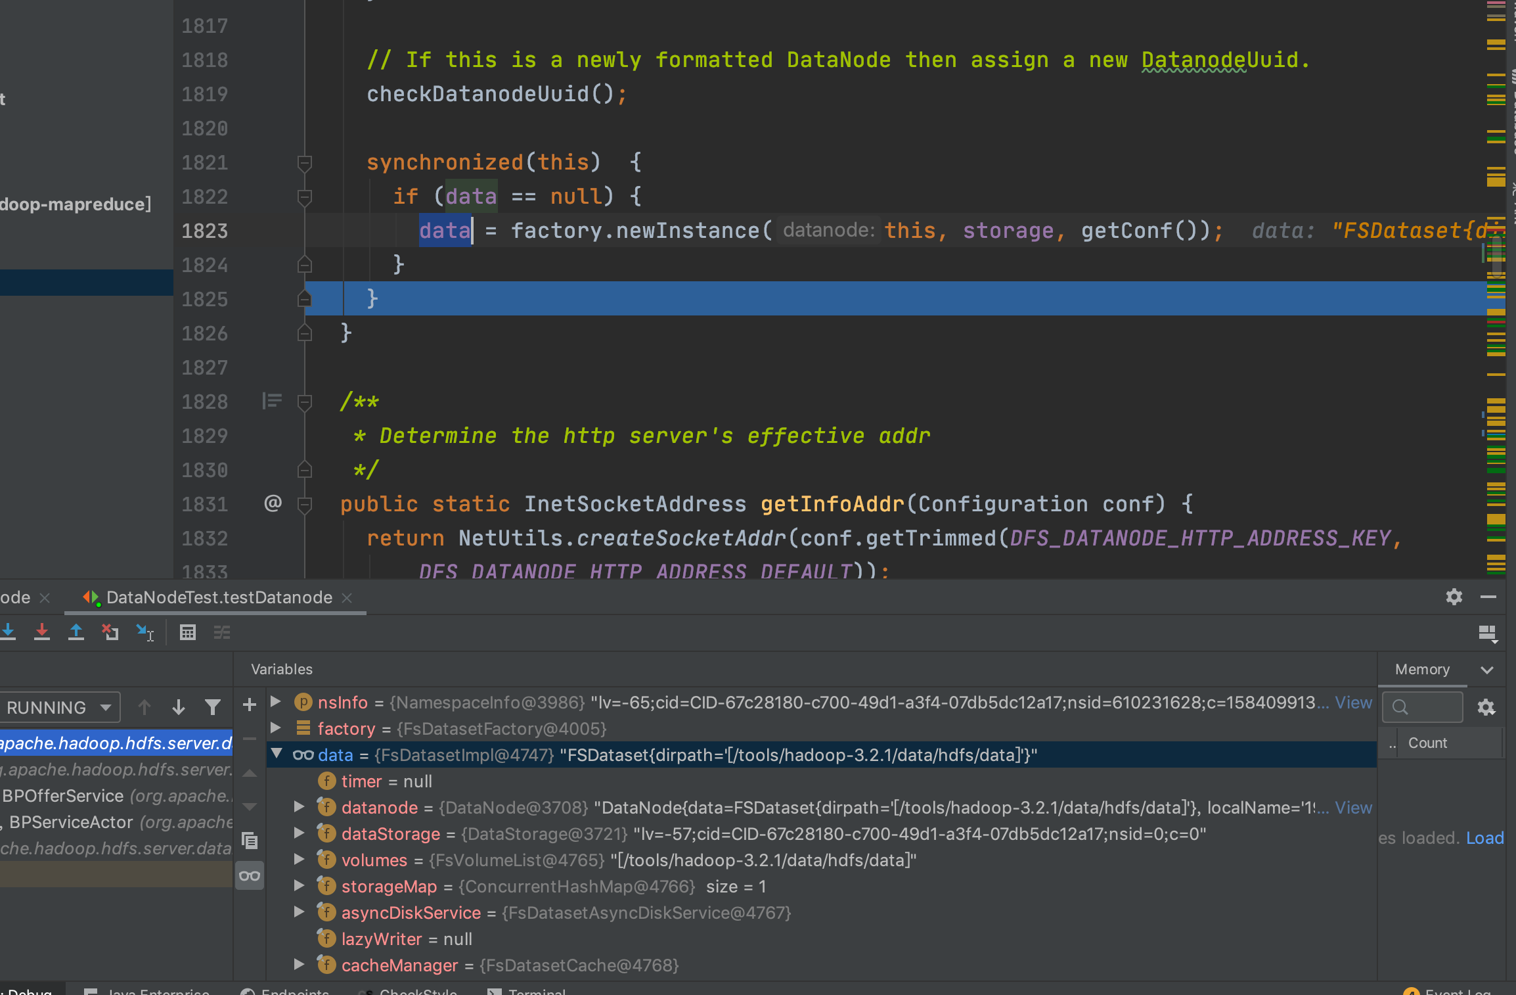Image resolution: width=1516 pixels, height=995 pixels.
Task: Click the frames filter funnel icon
Action: pyautogui.click(x=212, y=707)
